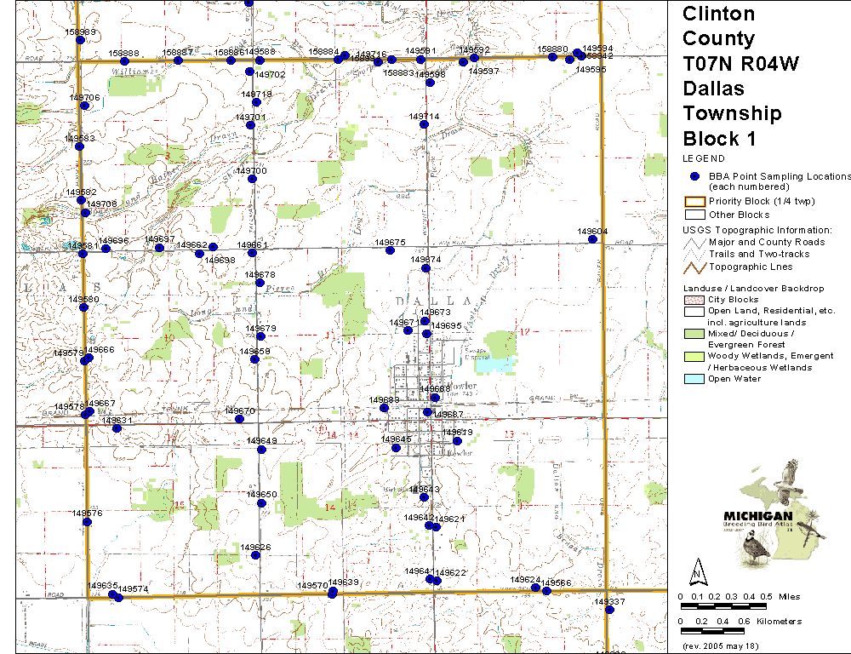Click the Trails and Two-tracks legend symbol
Screen dimensions: 851x654
(x=694, y=254)
